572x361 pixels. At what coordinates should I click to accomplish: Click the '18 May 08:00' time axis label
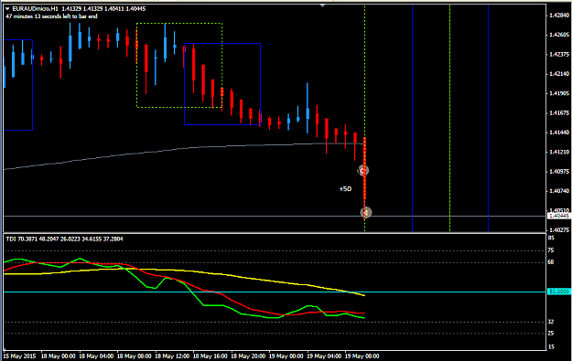coord(135,356)
